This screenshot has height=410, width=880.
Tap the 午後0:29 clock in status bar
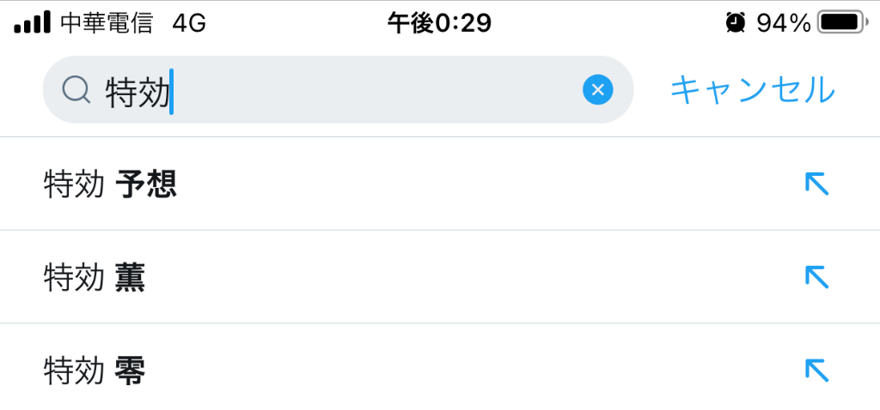[439, 23]
